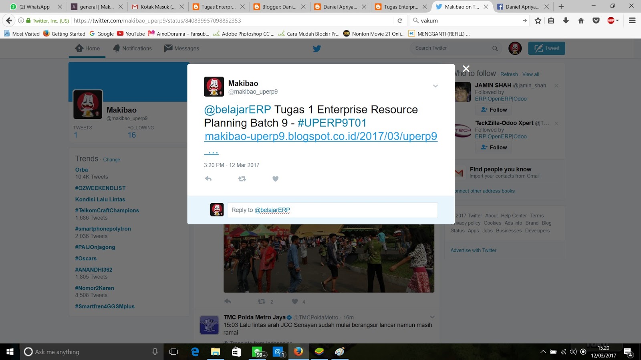This screenshot has height=360, width=641.
Task: Open the Most Visited bookmarks folder
Action: click(22, 34)
